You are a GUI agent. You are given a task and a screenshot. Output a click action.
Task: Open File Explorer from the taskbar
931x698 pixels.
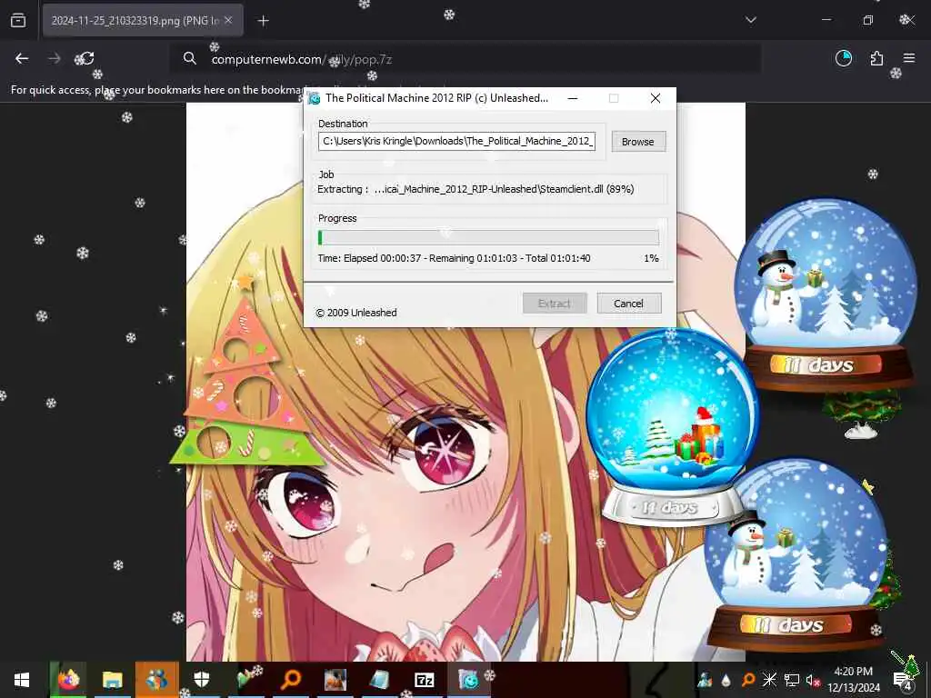112,680
